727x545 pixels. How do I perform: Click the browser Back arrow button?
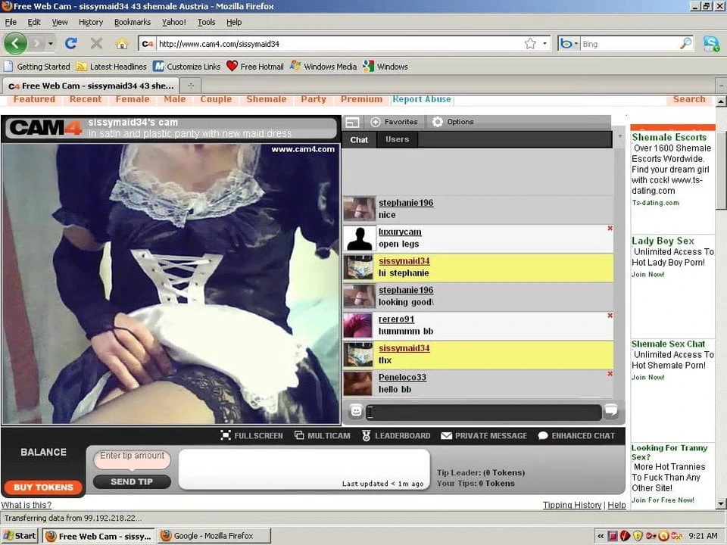15,43
